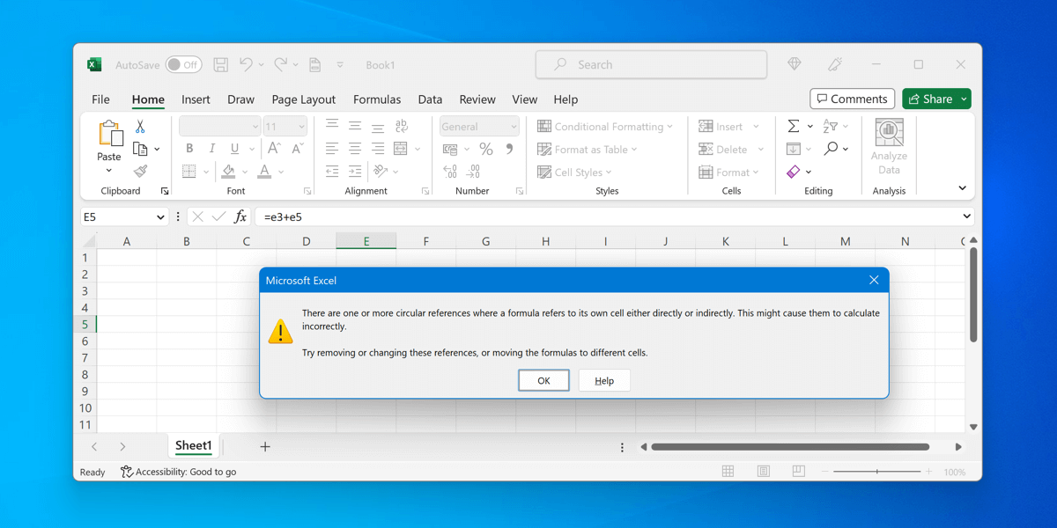Click the zoom slider in status bar
1057x528 pixels.
pyautogui.click(x=877, y=473)
